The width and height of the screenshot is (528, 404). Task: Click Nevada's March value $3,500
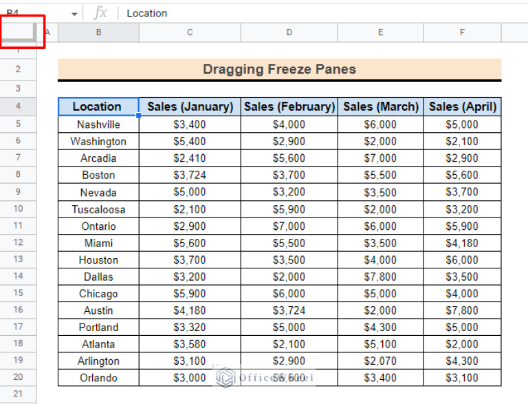380,192
